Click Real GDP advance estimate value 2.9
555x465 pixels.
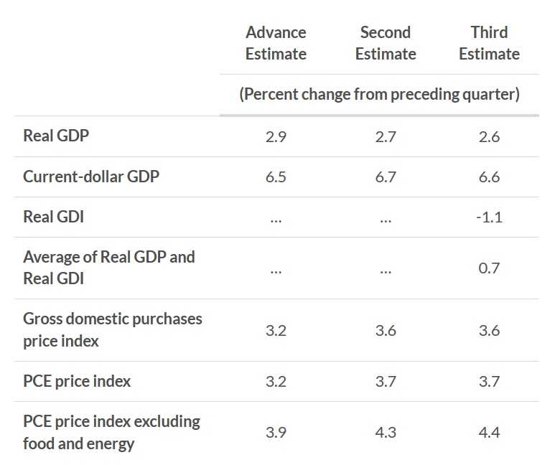(x=276, y=136)
